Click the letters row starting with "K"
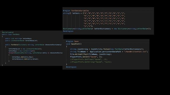The width and height of the screenshot is (170, 95). [104, 16]
